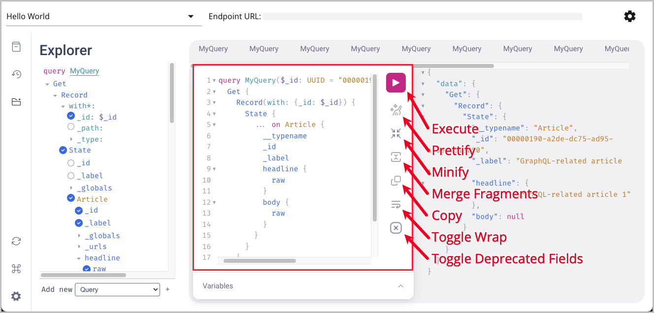Click the plus icon beside Add new
654x313 pixels.
pos(167,289)
